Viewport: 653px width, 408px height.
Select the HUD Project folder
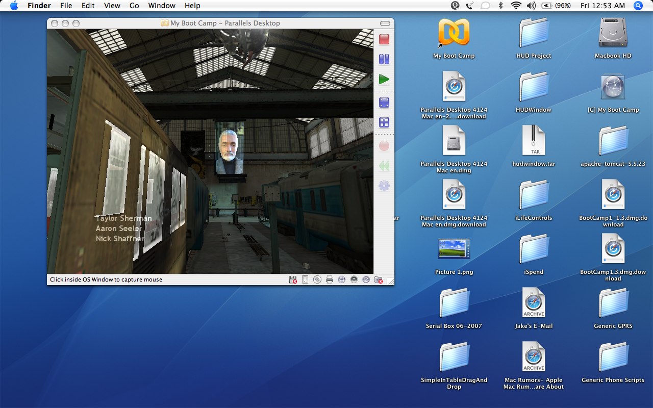pyautogui.click(x=534, y=34)
